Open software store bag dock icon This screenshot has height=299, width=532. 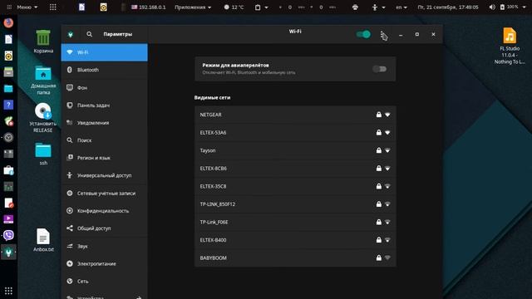pyautogui.click(x=8, y=169)
